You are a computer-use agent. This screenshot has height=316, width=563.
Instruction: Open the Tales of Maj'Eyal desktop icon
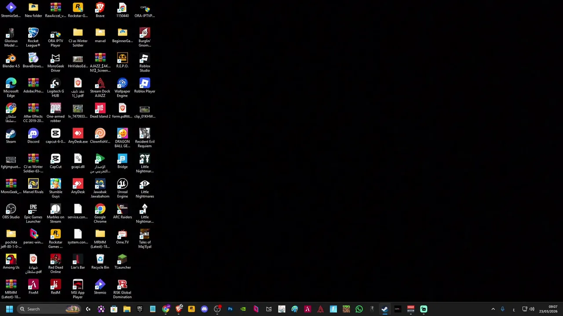[145, 239]
